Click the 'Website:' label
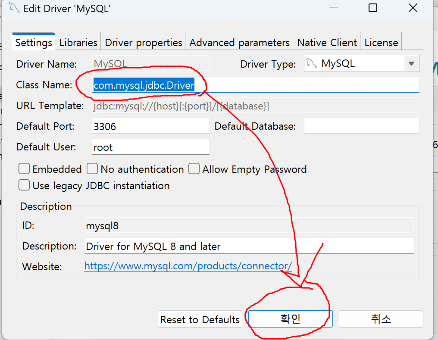 tap(42, 267)
